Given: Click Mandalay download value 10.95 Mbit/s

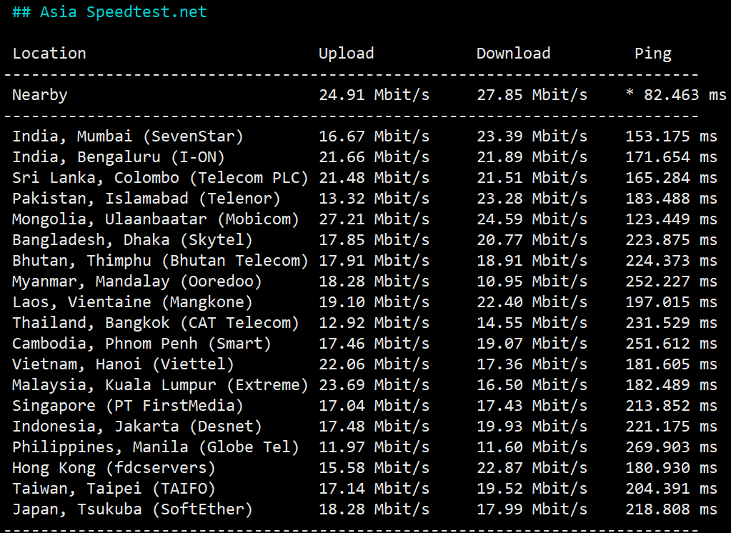Looking at the screenshot, I should tap(532, 282).
